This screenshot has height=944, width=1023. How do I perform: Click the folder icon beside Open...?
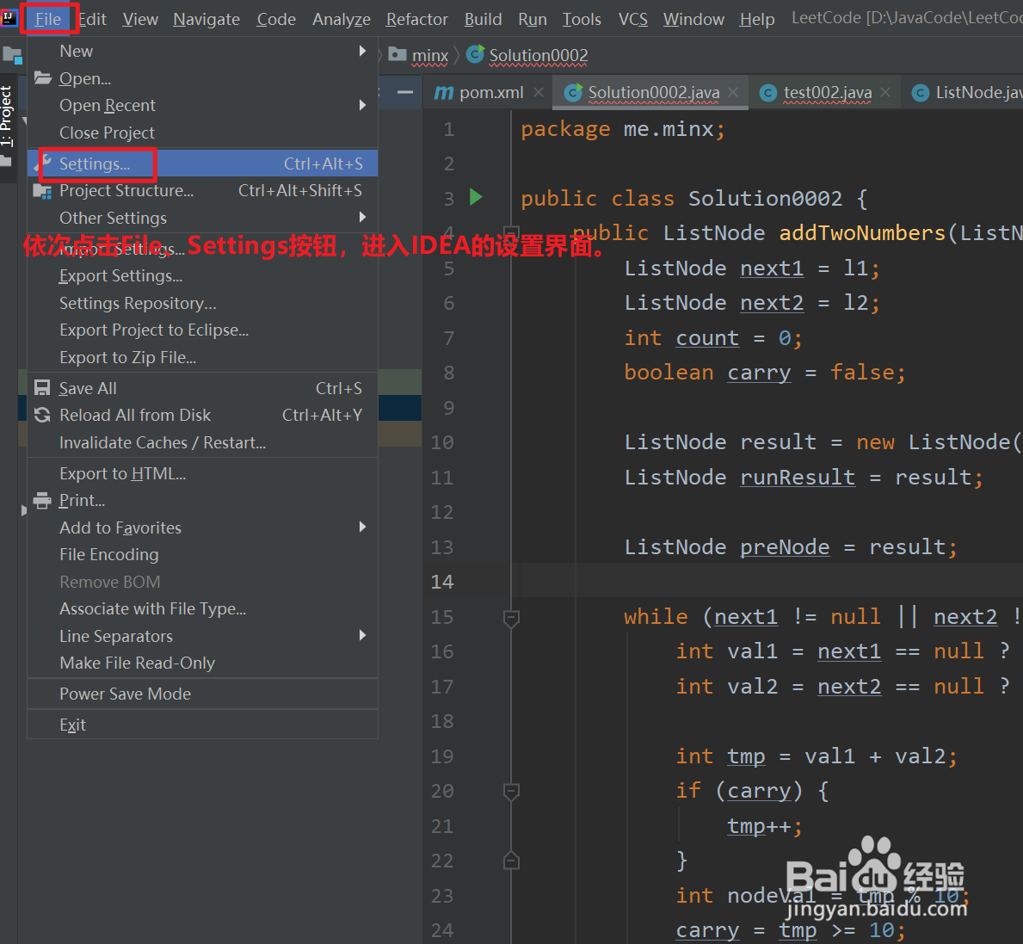pos(43,78)
